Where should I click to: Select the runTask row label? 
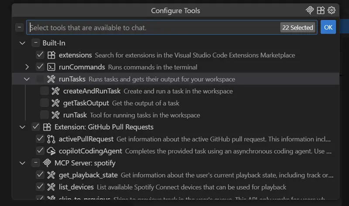[75, 115]
